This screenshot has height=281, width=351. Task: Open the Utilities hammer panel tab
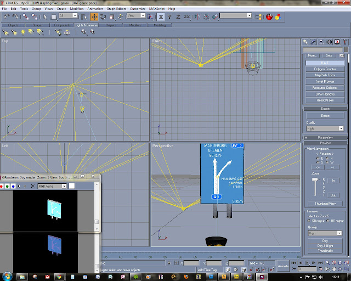click(345, 42)
